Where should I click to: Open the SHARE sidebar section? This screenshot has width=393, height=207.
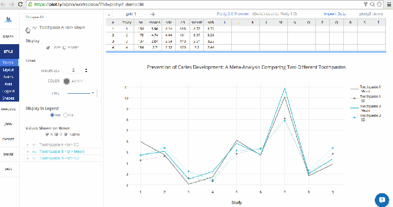coord(8,154)
